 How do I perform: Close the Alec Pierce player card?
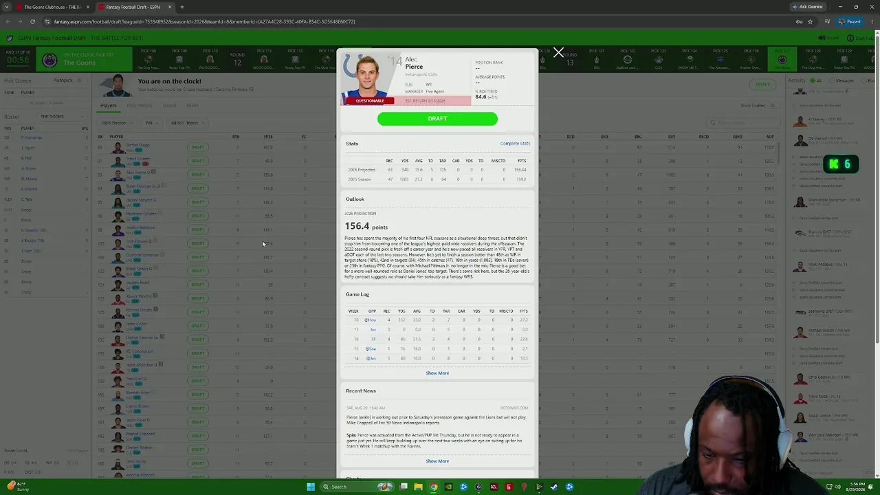tap(558, 52)
